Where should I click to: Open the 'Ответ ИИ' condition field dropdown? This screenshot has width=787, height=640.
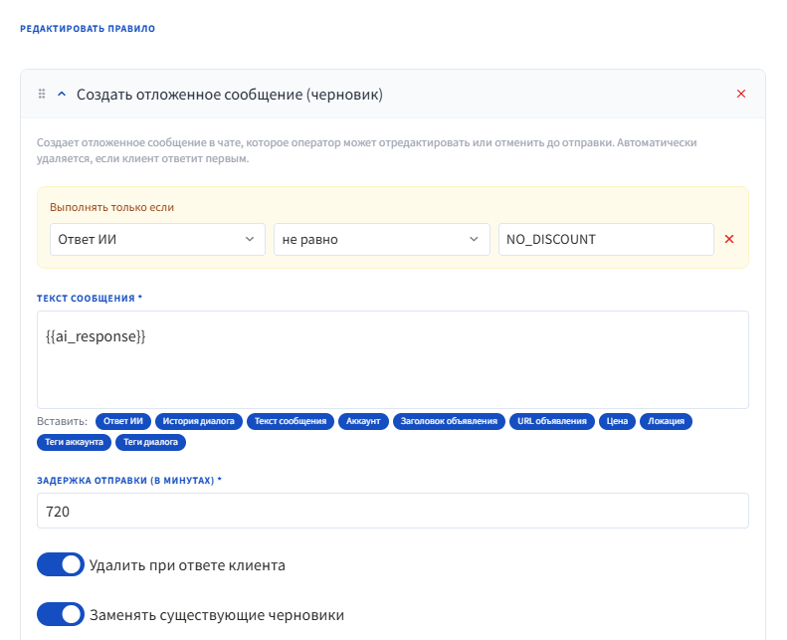click(x=157, y=240)
